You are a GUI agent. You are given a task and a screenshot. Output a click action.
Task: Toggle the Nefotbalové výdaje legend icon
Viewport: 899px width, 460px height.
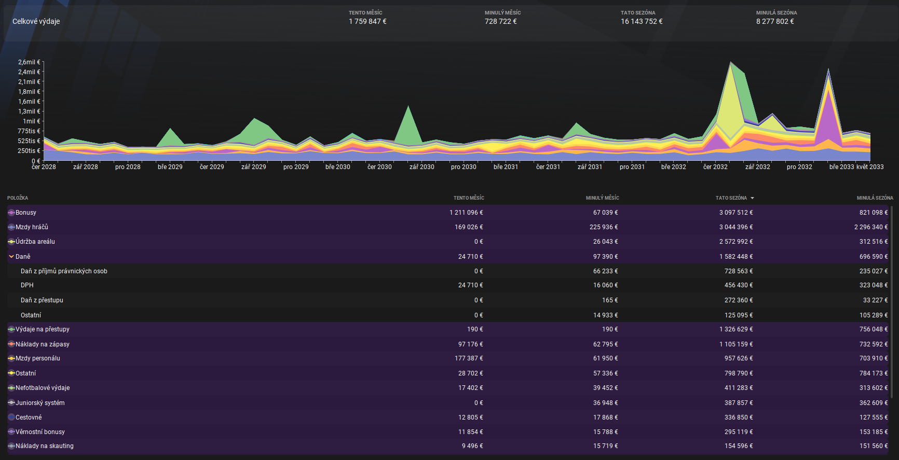(11, 388)
